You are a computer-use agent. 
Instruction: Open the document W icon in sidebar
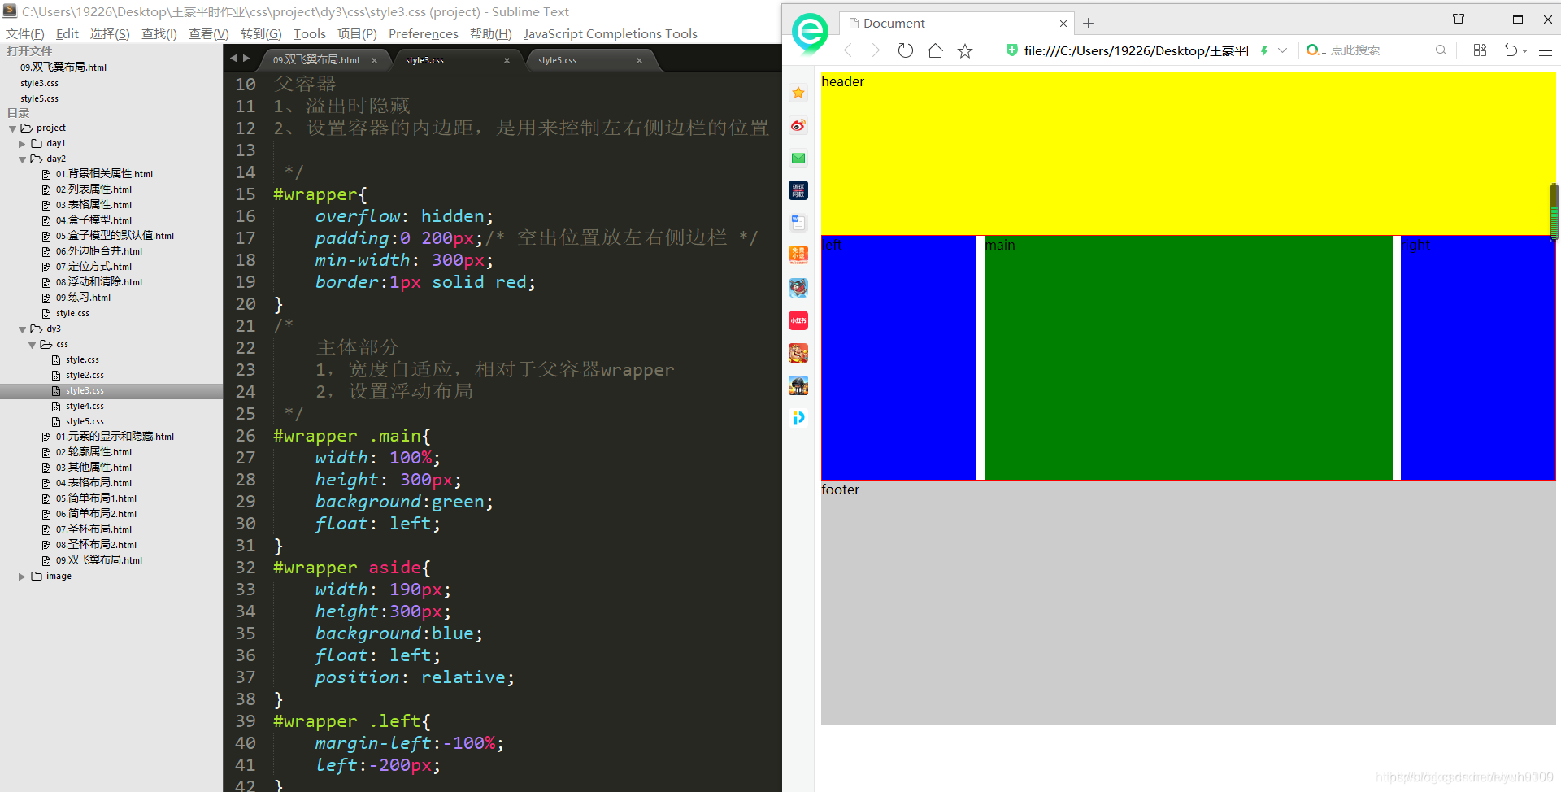pos(798,223)
